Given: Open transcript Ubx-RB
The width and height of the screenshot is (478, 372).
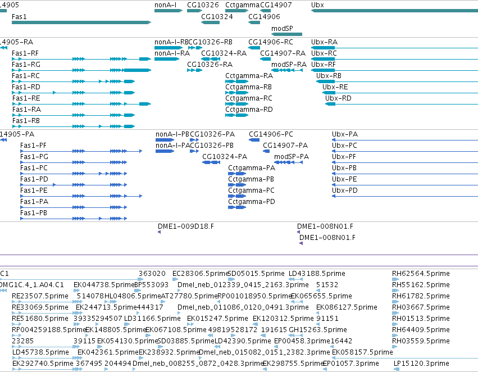Looking at the screenshot, I should (397, 81).
